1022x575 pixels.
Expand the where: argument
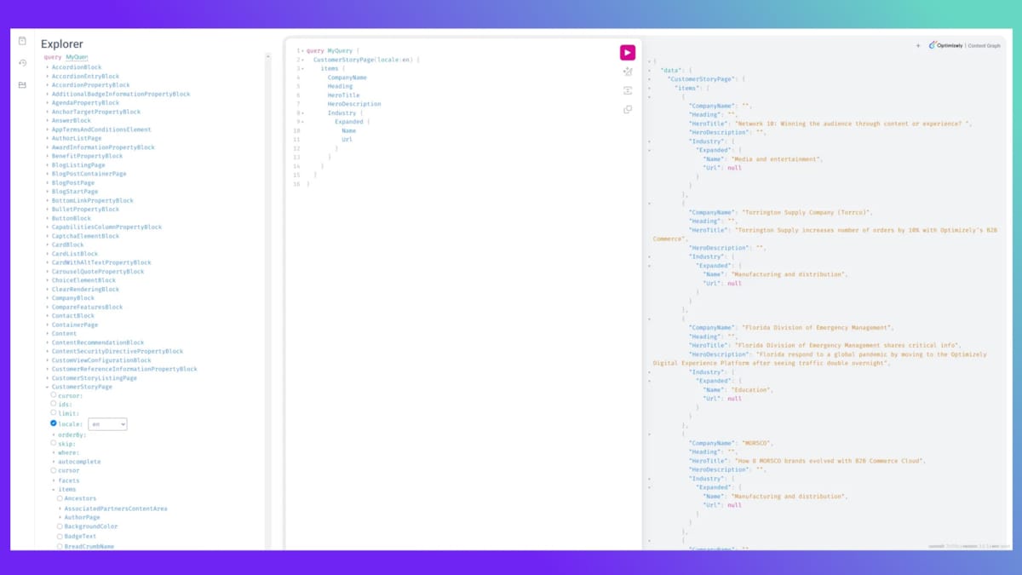(x=54, y=452)
